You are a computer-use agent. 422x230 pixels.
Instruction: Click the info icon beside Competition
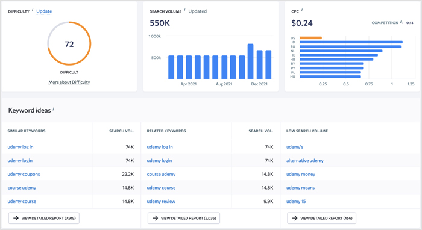pos(400,22)
